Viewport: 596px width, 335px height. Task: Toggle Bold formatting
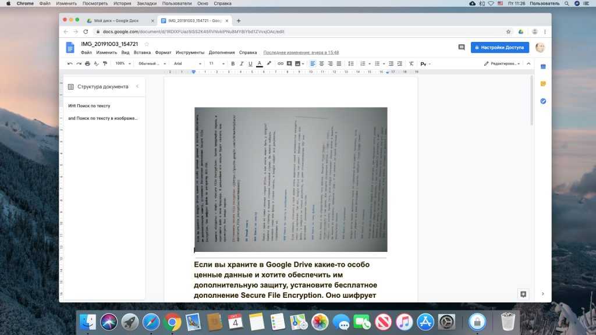[233, 63]
